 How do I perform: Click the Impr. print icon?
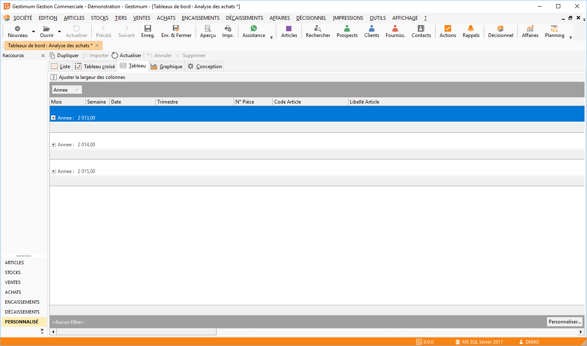point(228,31)
